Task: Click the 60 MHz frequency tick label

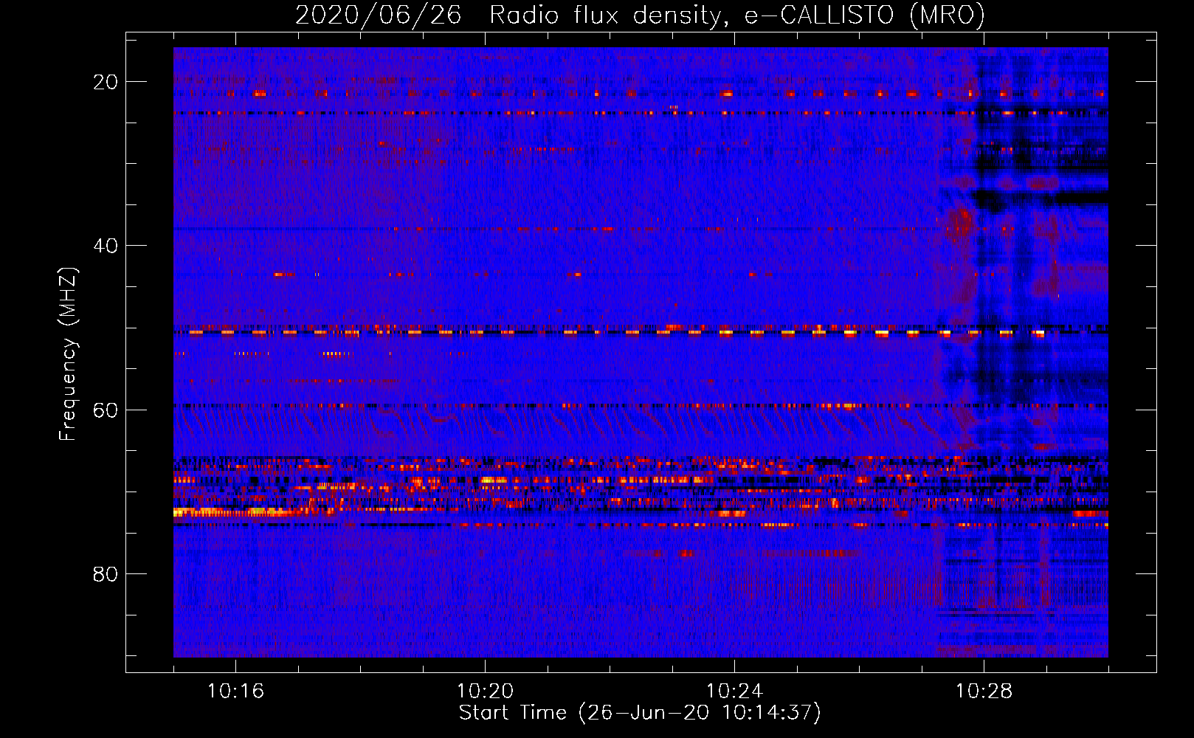Action: (106, 410)
